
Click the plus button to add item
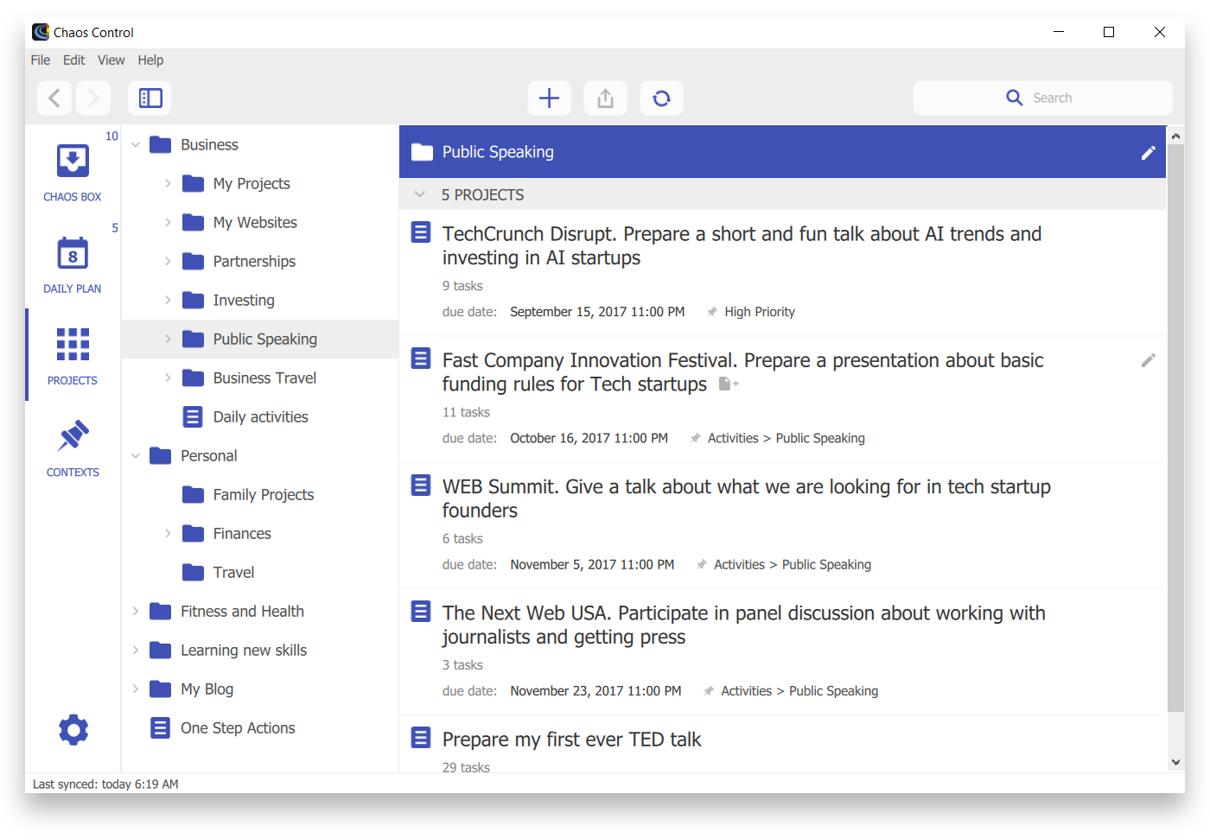tap(549, 98)
